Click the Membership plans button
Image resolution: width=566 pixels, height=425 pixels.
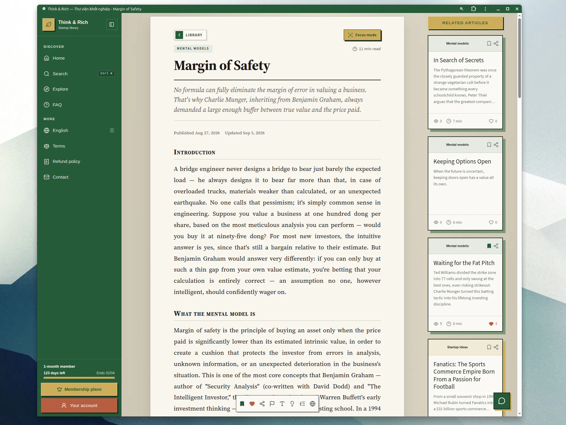(79, 389)
